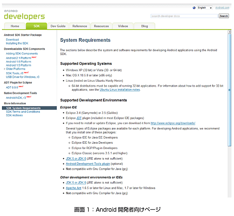Click the Supported Development Environments heading

coord(94,100)
